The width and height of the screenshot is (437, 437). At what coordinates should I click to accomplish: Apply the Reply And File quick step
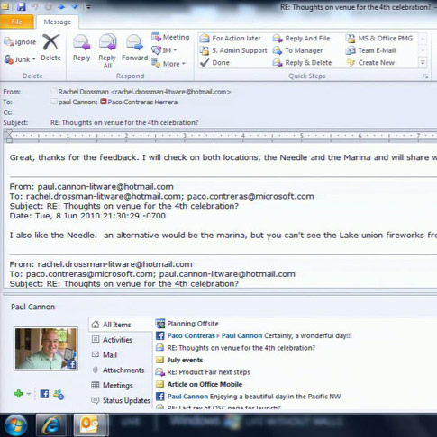(x=301, y=39)
